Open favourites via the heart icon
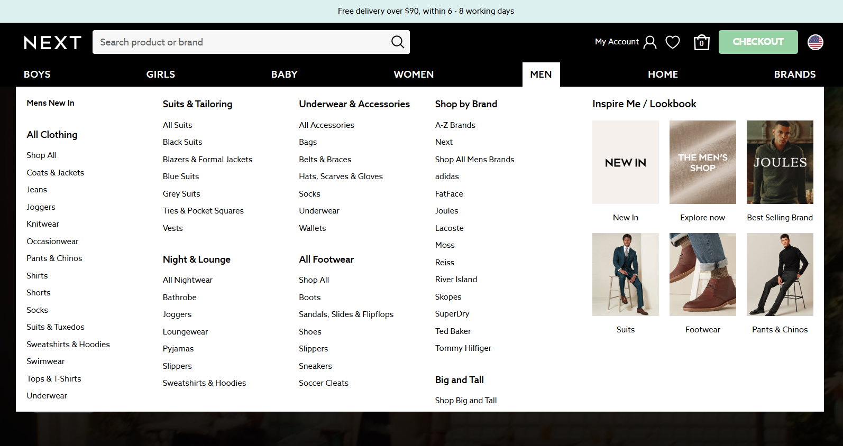 click(x=673, y=42)
